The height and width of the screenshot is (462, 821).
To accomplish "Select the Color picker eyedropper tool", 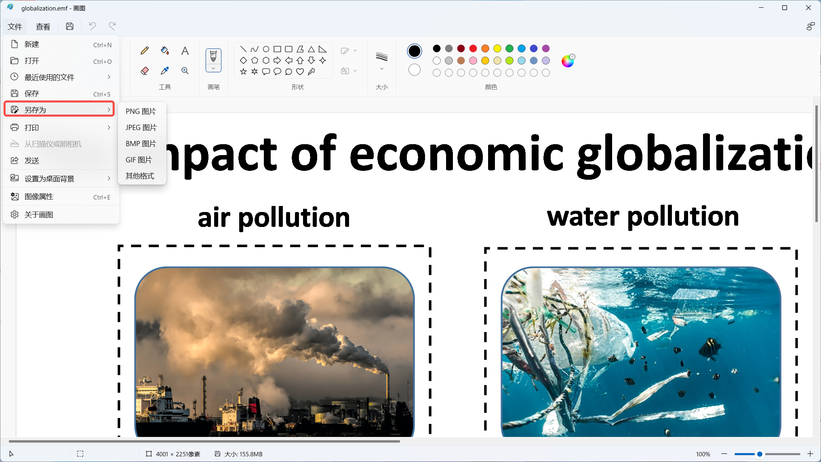I will click(x=165, y=71).
